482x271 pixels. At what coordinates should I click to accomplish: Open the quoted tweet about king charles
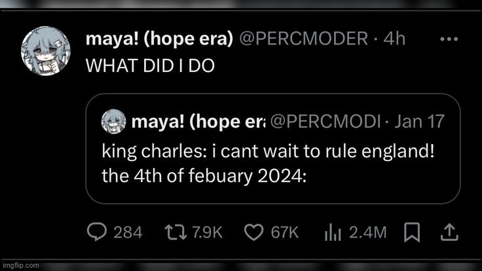point(273,149)
